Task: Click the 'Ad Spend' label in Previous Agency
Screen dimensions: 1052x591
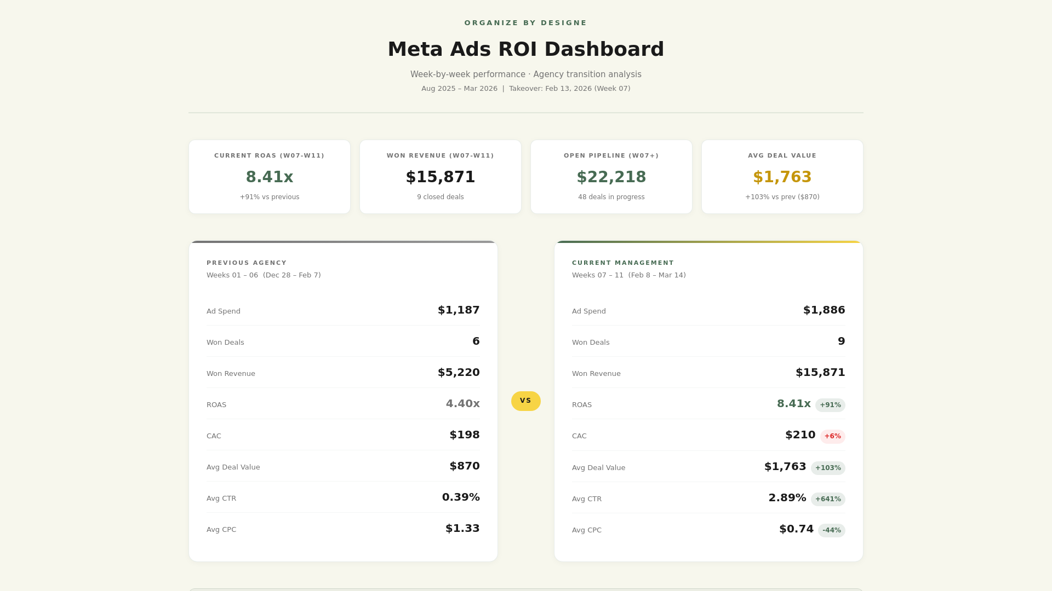Action: (x=224, y=311)
